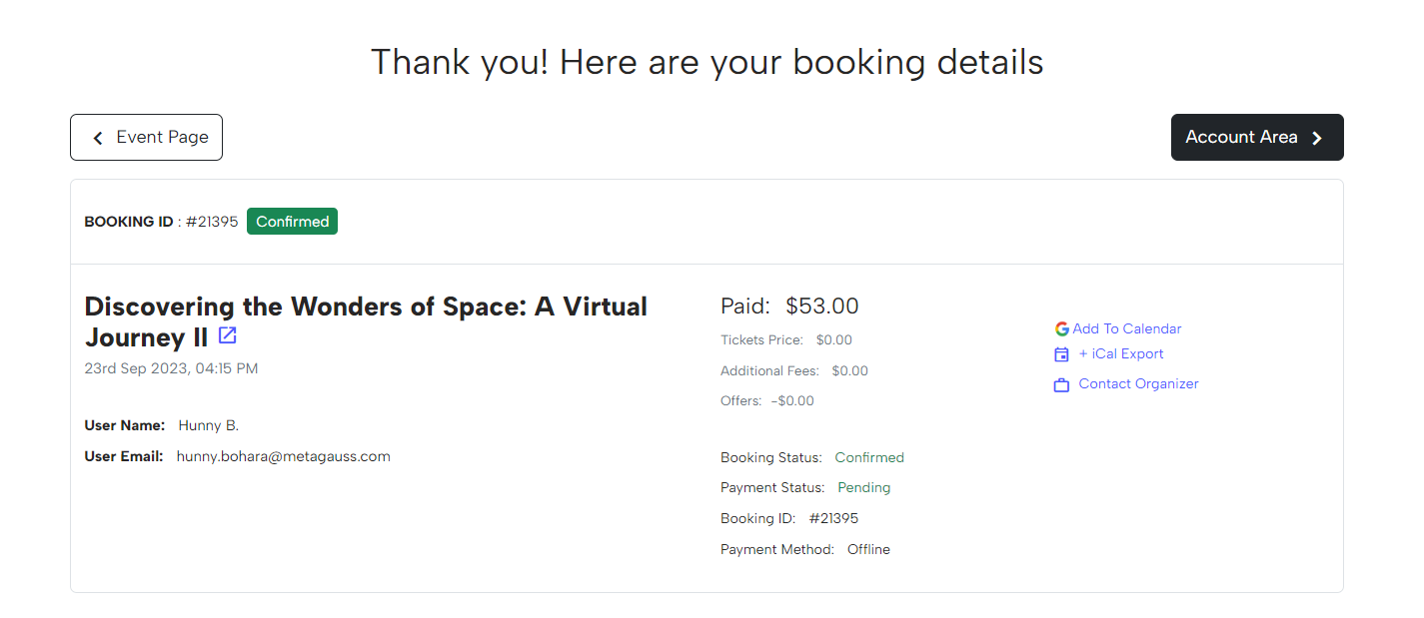Click the Paid amount $53.00
The width and height of the screenshot is (1424, 618).
pos(821,306)
